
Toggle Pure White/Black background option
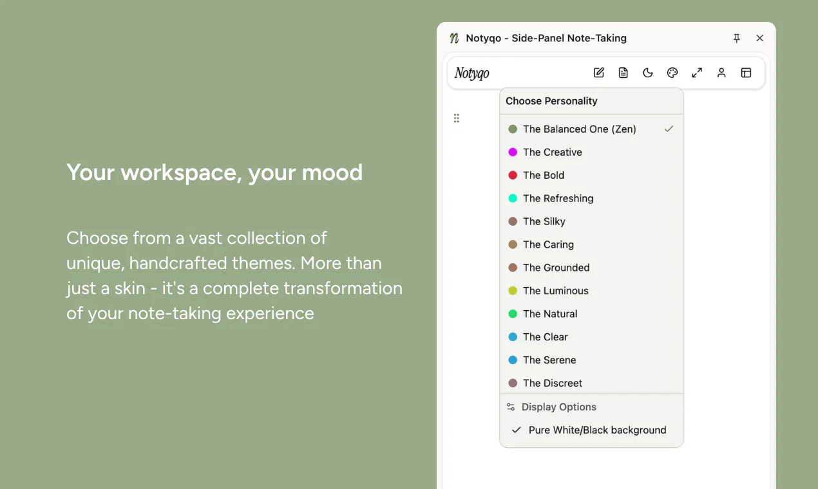(x=591, y=430)
